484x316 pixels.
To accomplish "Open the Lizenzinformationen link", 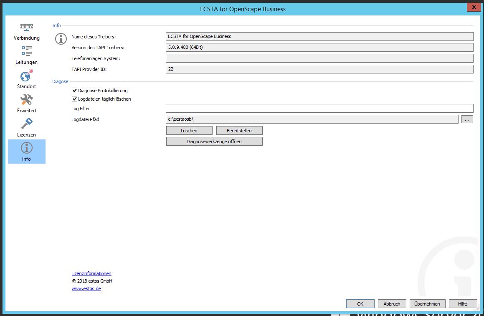I will click(x=91, y=273).
